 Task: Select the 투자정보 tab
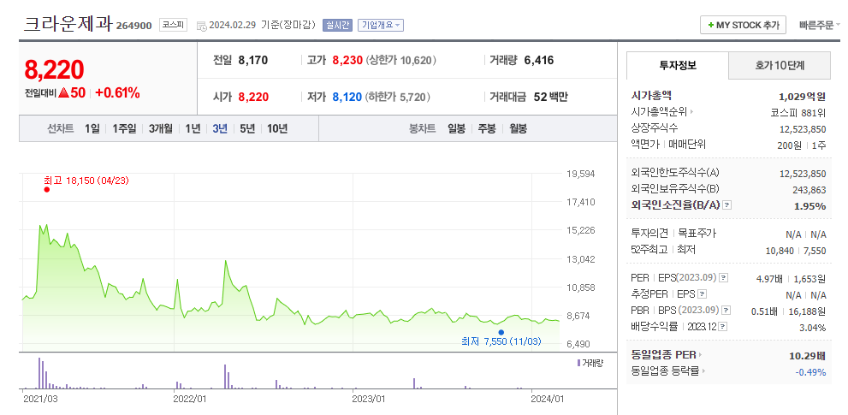tap(678, 66)
